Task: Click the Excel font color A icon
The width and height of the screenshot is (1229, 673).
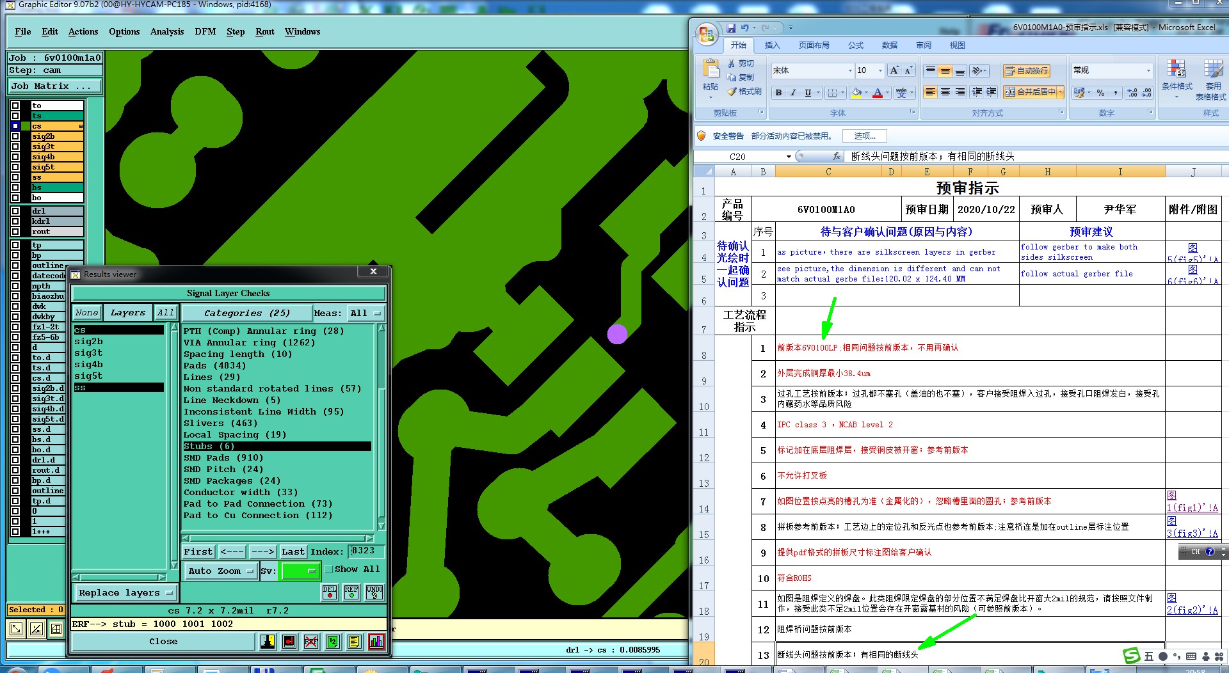Action: tap(878, 93)
